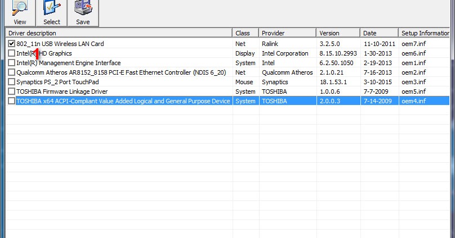The image size is (455, 238).
Task: Click the Save toolbar icon
Action: [83, 13]
